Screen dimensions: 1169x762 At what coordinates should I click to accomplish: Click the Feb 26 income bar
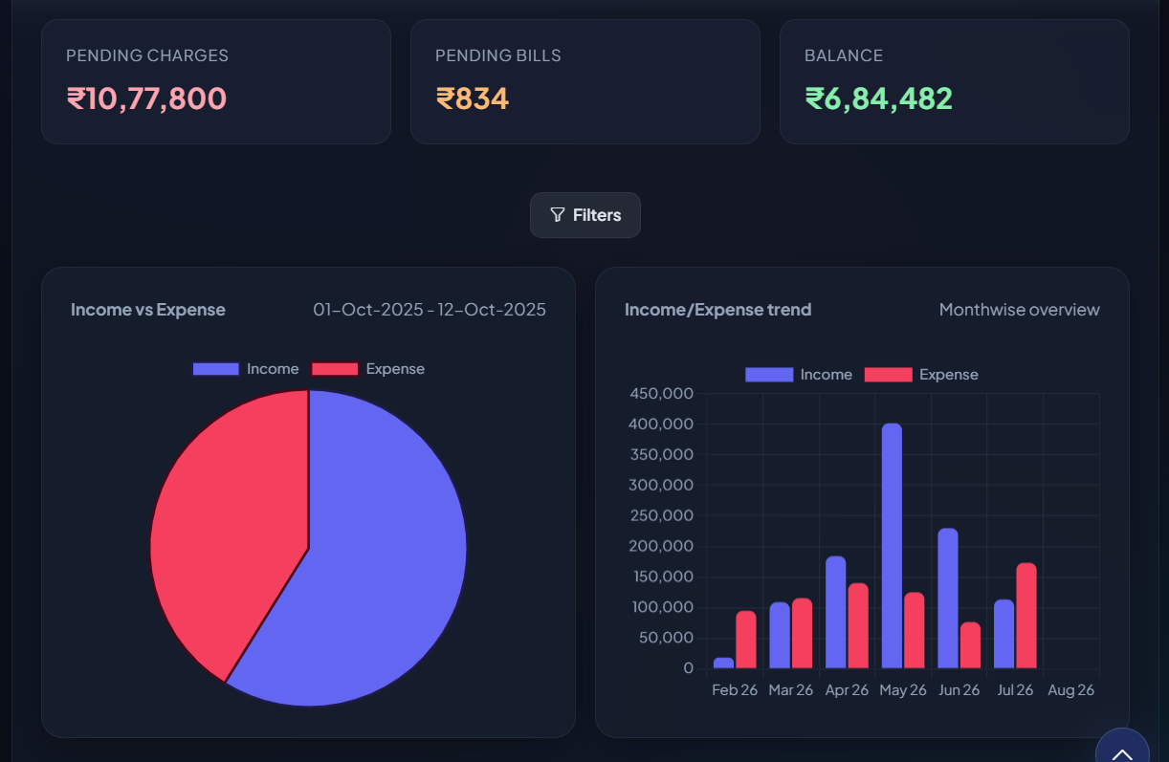pyautogui.click(x=724, y=663)
